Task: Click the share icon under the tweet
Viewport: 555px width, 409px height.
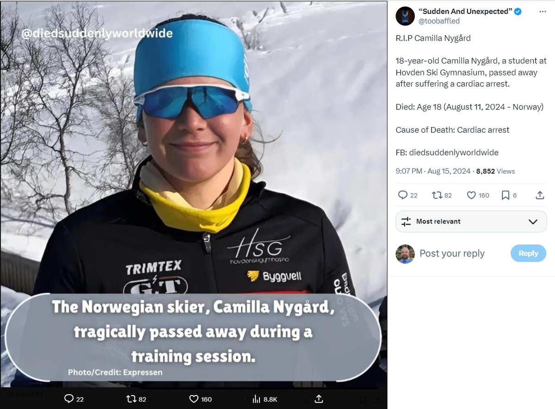Action: 540,195
